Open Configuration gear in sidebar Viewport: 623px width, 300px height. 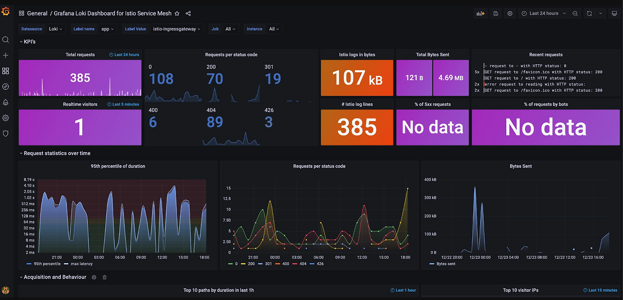click(x=6, y=118)
